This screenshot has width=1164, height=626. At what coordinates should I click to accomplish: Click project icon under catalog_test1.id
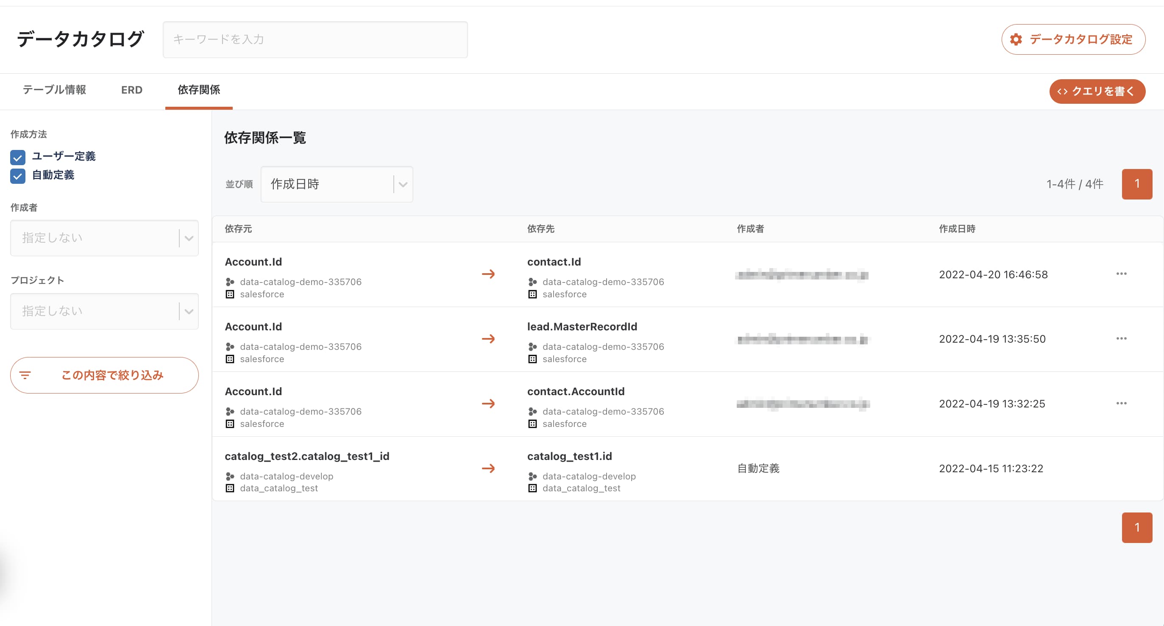click(532, 476)
